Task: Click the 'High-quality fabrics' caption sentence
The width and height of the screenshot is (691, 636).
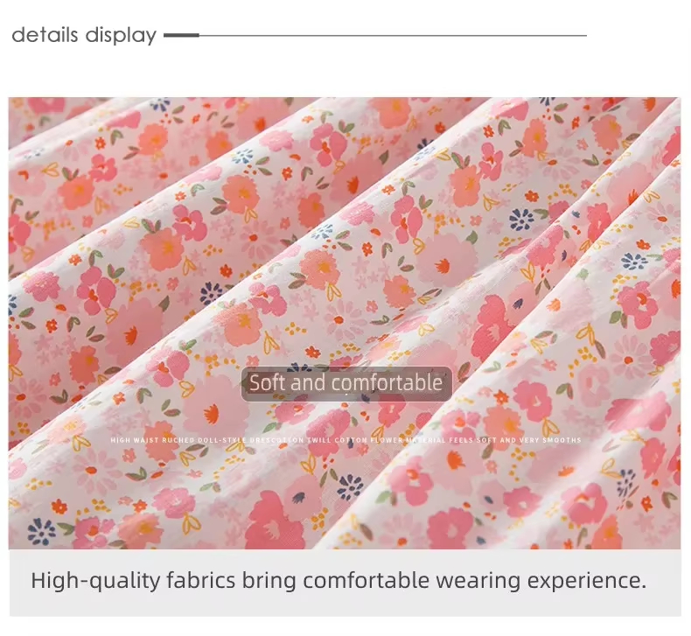Action: [x=339, y=581]
